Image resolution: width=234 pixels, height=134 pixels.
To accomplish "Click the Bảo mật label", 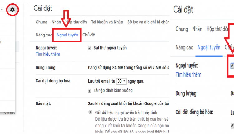I will [43, 103].
